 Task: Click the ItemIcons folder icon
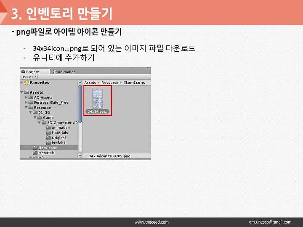(x=35, y=148)
